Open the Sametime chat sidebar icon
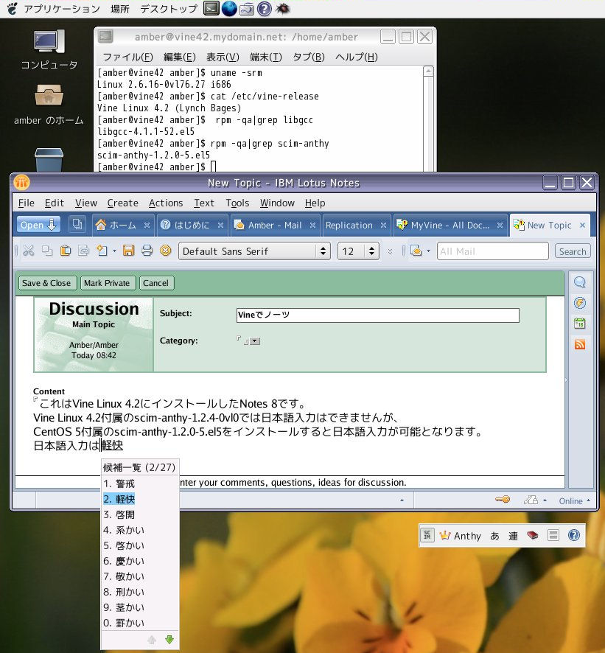This screenshot has height=653, width=605. [x=579, y=282]
